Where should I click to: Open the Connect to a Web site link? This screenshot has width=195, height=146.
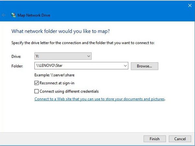(99, 99)
